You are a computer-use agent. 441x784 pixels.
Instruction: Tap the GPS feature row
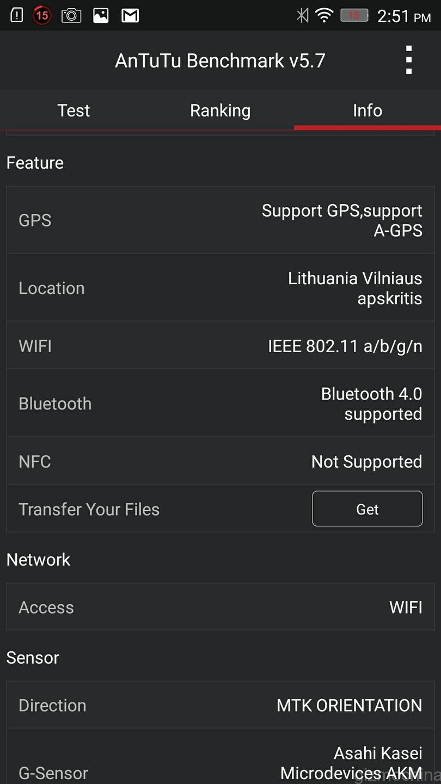click(x=220, y=220)
